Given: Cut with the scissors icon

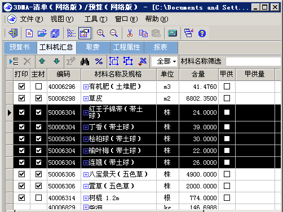Looking at the screenshot, I should (130, 33).
